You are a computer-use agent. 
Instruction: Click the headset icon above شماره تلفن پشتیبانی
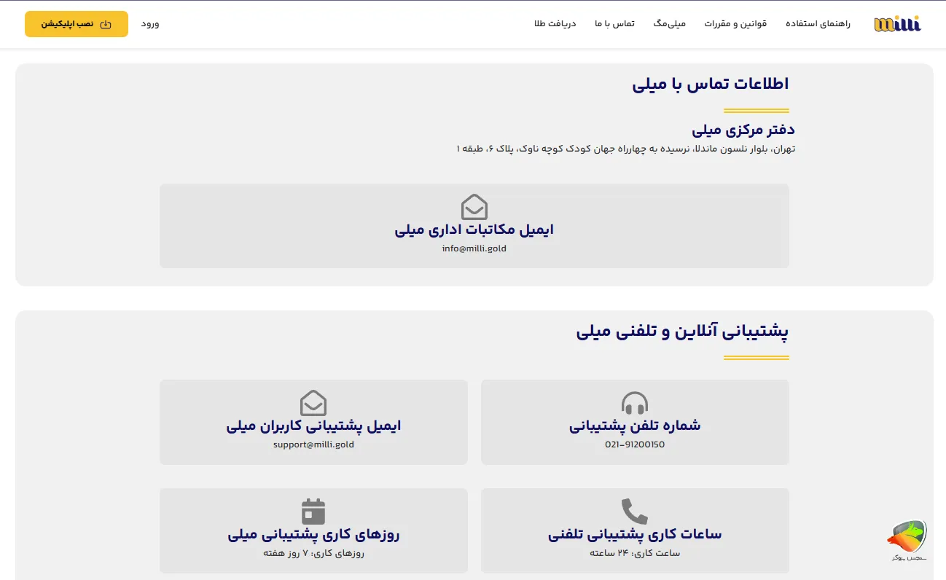635,402
